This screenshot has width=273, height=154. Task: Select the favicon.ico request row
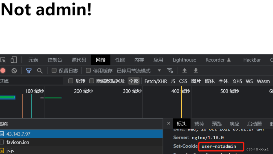81,142
